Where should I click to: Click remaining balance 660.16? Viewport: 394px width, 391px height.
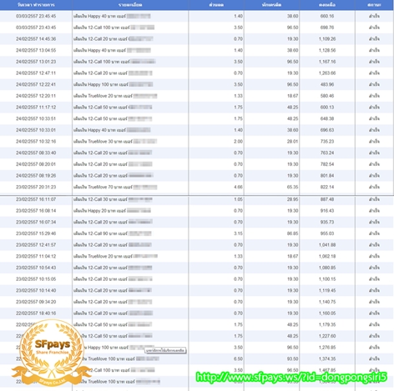pos(327,16)
